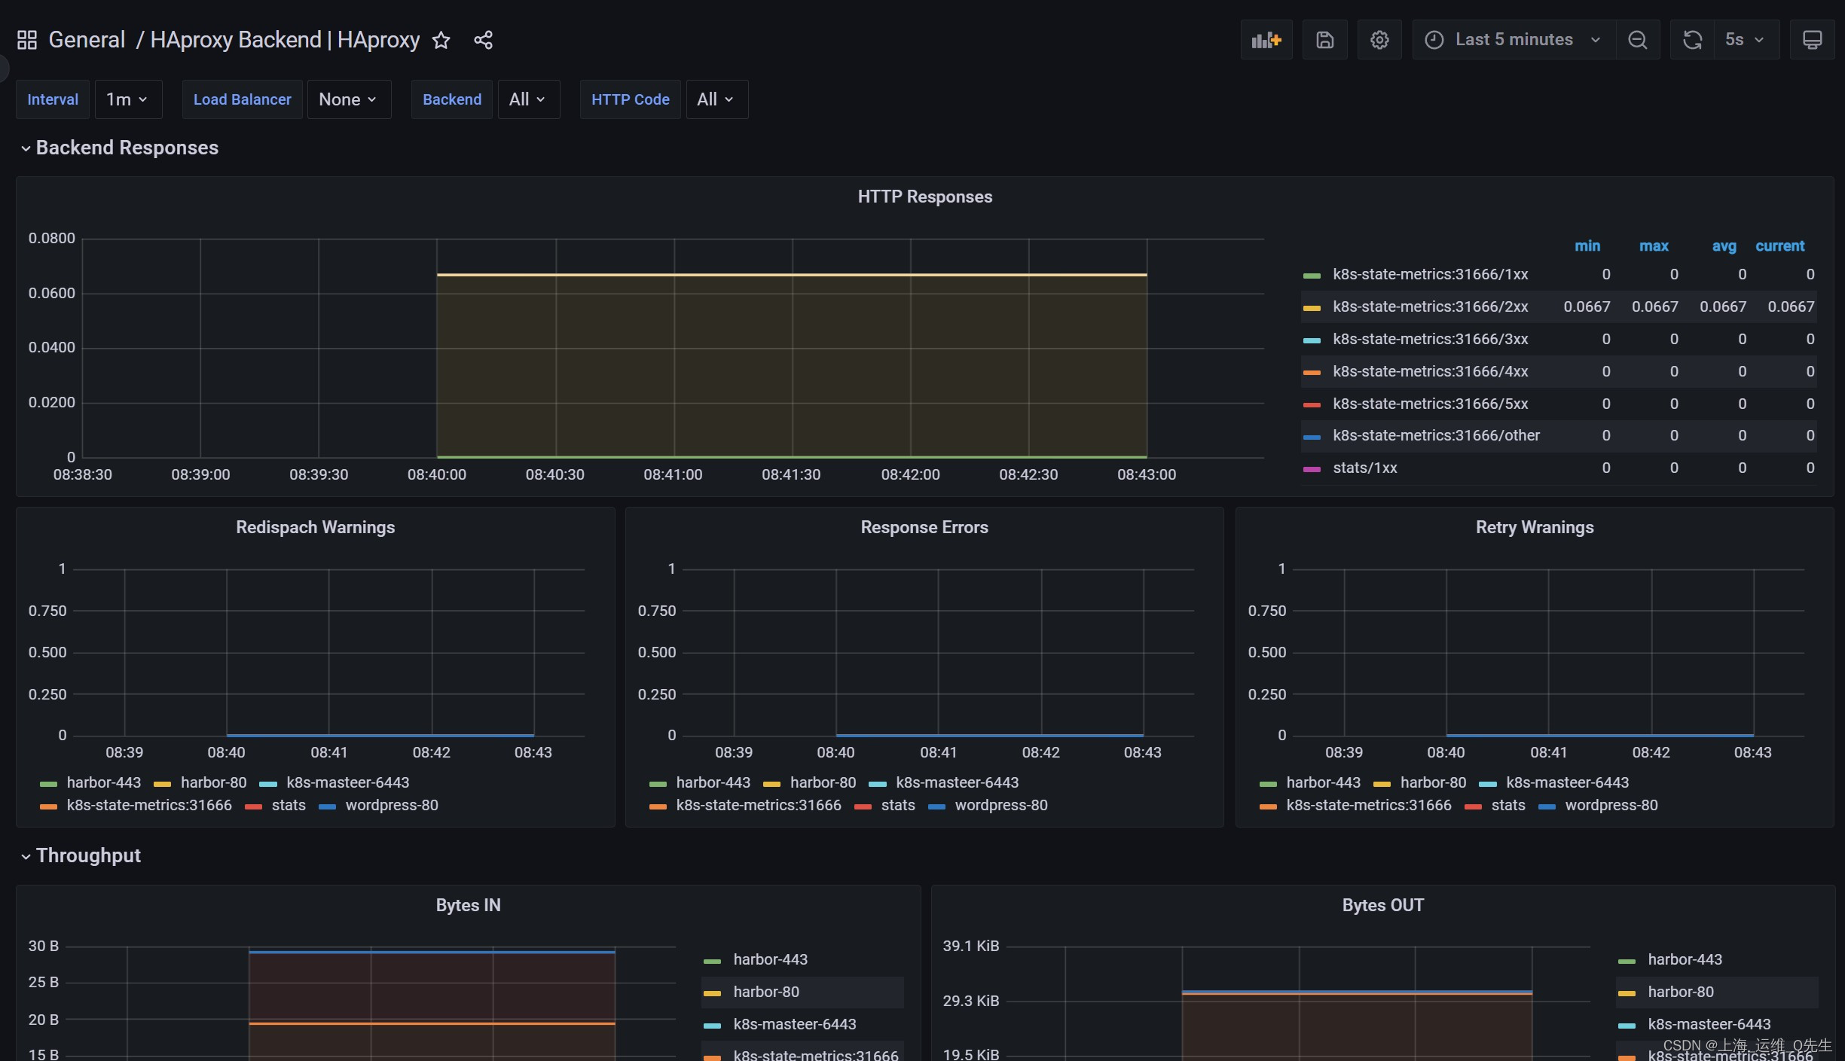The height and width of the screenshot is (1061, 1845).
Task: Sort legend by min column
Action: click(1587, 246)
